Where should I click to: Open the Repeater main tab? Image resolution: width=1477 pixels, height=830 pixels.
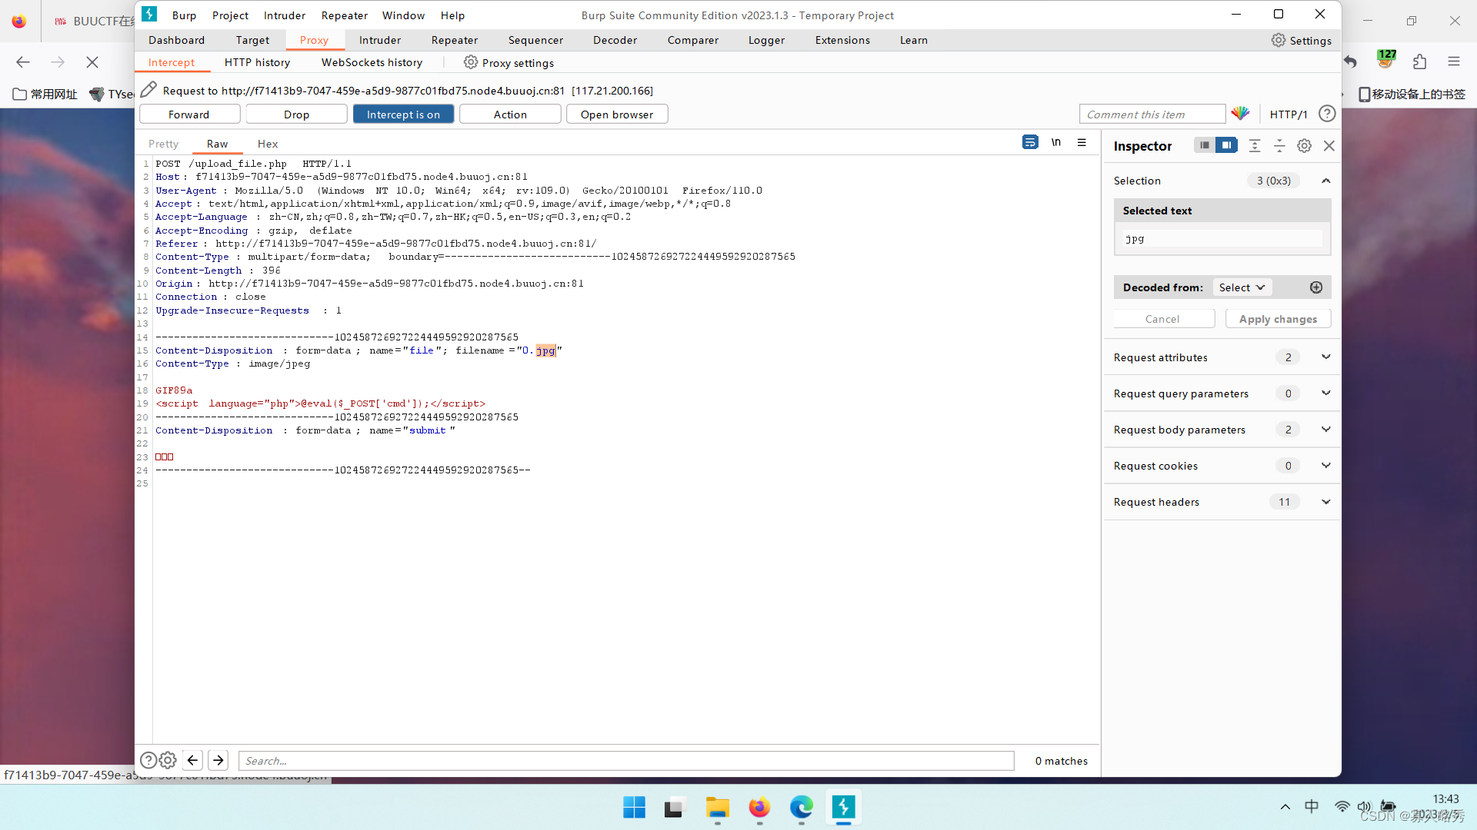[454, 40]
